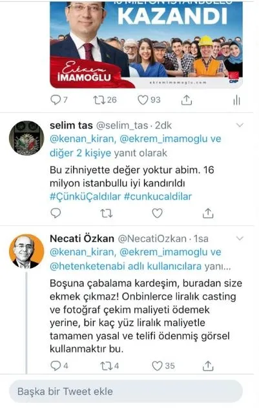Tap the 'Başka bir Tweet ekle' field

click(x=126, y=391)
